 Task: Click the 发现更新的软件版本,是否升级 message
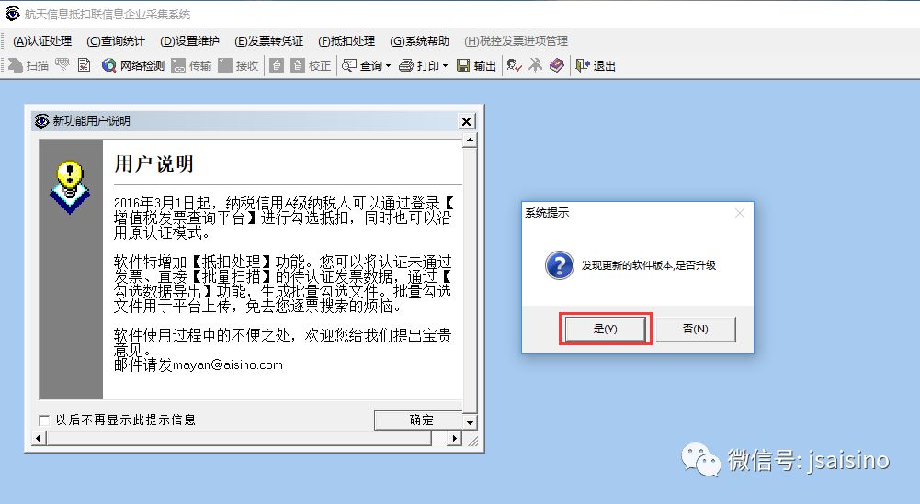click(648, 265)
